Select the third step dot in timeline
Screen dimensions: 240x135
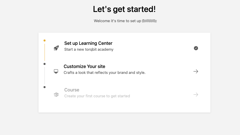point(45,87)
